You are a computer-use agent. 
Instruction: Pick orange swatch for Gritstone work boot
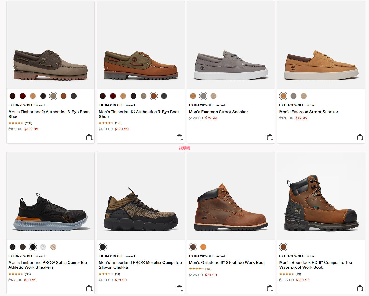[203, 247]
